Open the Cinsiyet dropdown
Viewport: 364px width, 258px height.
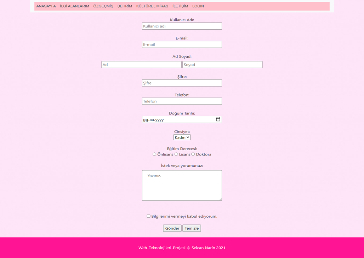coord(182,137)
